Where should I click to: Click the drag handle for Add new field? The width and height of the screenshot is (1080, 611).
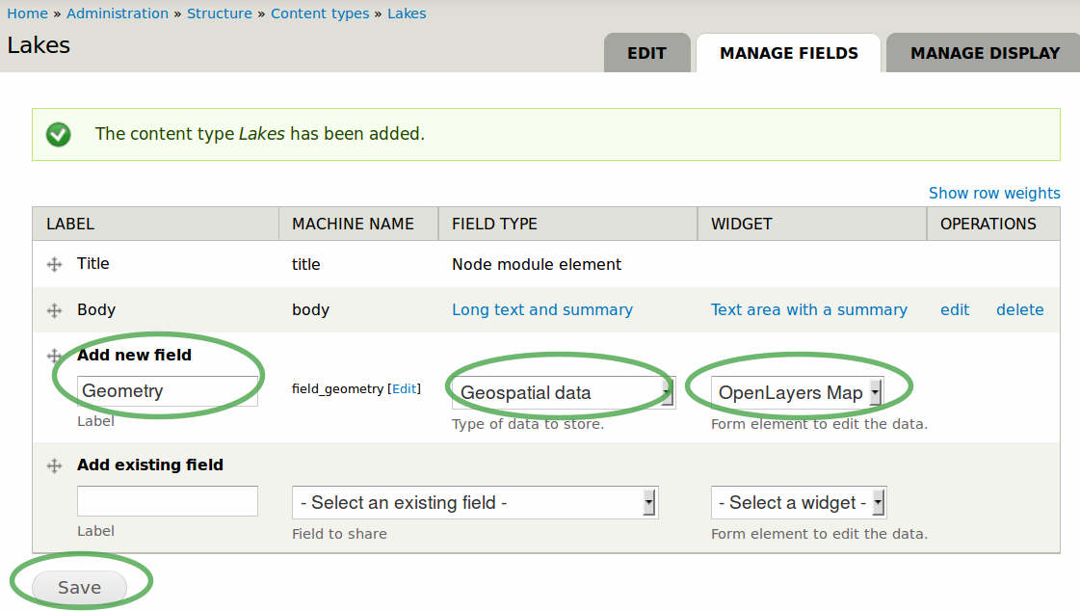coord(55,356)
